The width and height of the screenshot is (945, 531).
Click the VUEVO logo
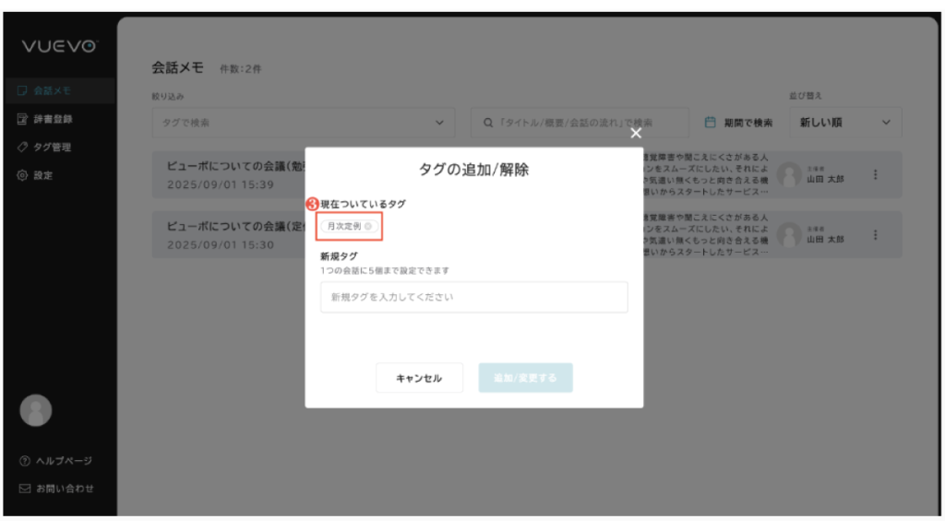(60, 47)
